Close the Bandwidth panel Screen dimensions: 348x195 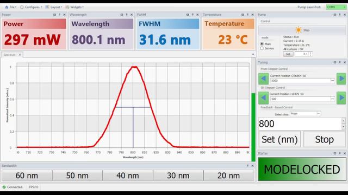point(252,166)
